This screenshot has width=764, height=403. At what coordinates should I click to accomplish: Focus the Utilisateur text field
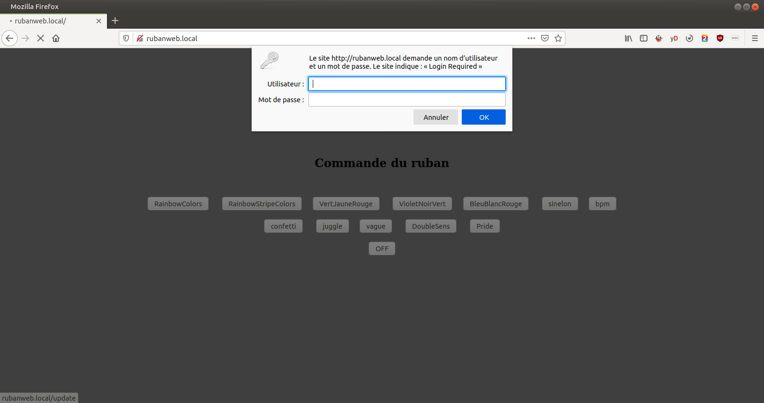pyautogui.click(x=407, y=84)
